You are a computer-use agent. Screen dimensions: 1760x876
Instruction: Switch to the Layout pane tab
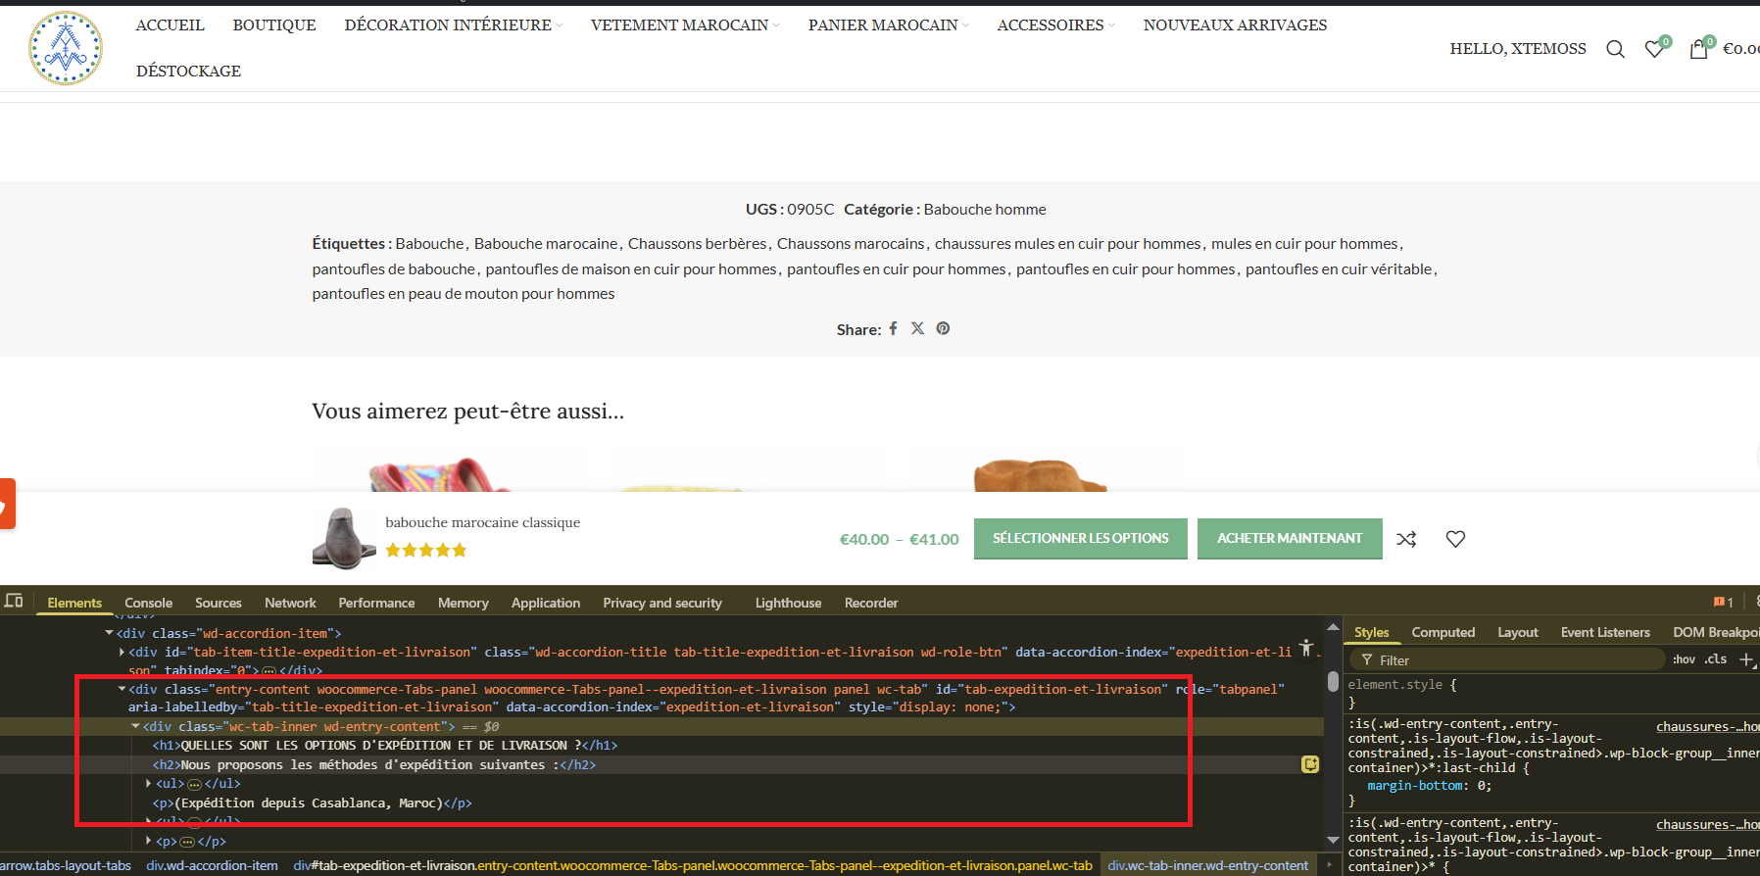(x=1517, y=632)
